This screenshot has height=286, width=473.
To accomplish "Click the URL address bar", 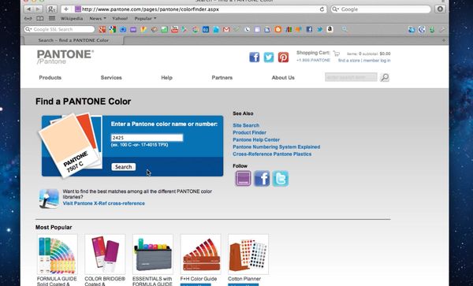I will 194,9.
